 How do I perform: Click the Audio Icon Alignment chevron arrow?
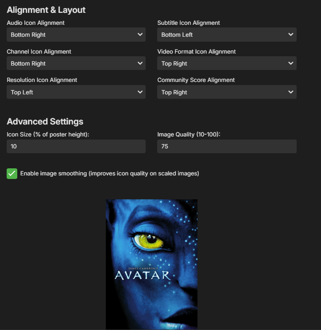[x=140, y=34]
